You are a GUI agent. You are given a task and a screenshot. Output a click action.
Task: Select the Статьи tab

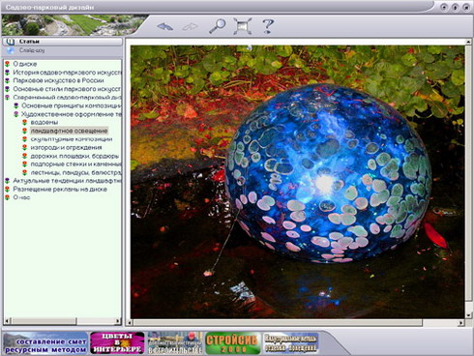coord(62,42)
